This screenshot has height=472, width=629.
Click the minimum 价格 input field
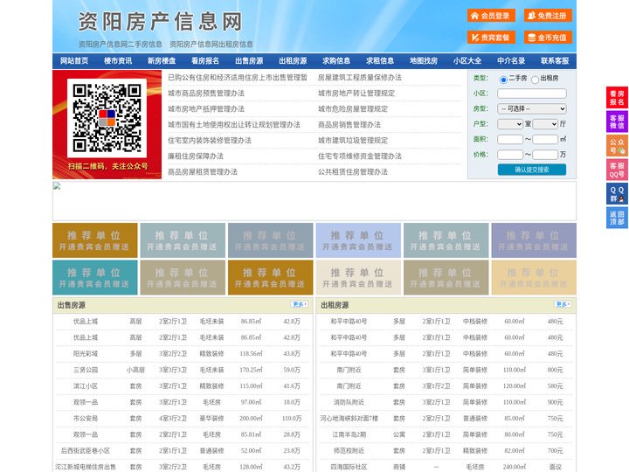(x=510, y=155)
